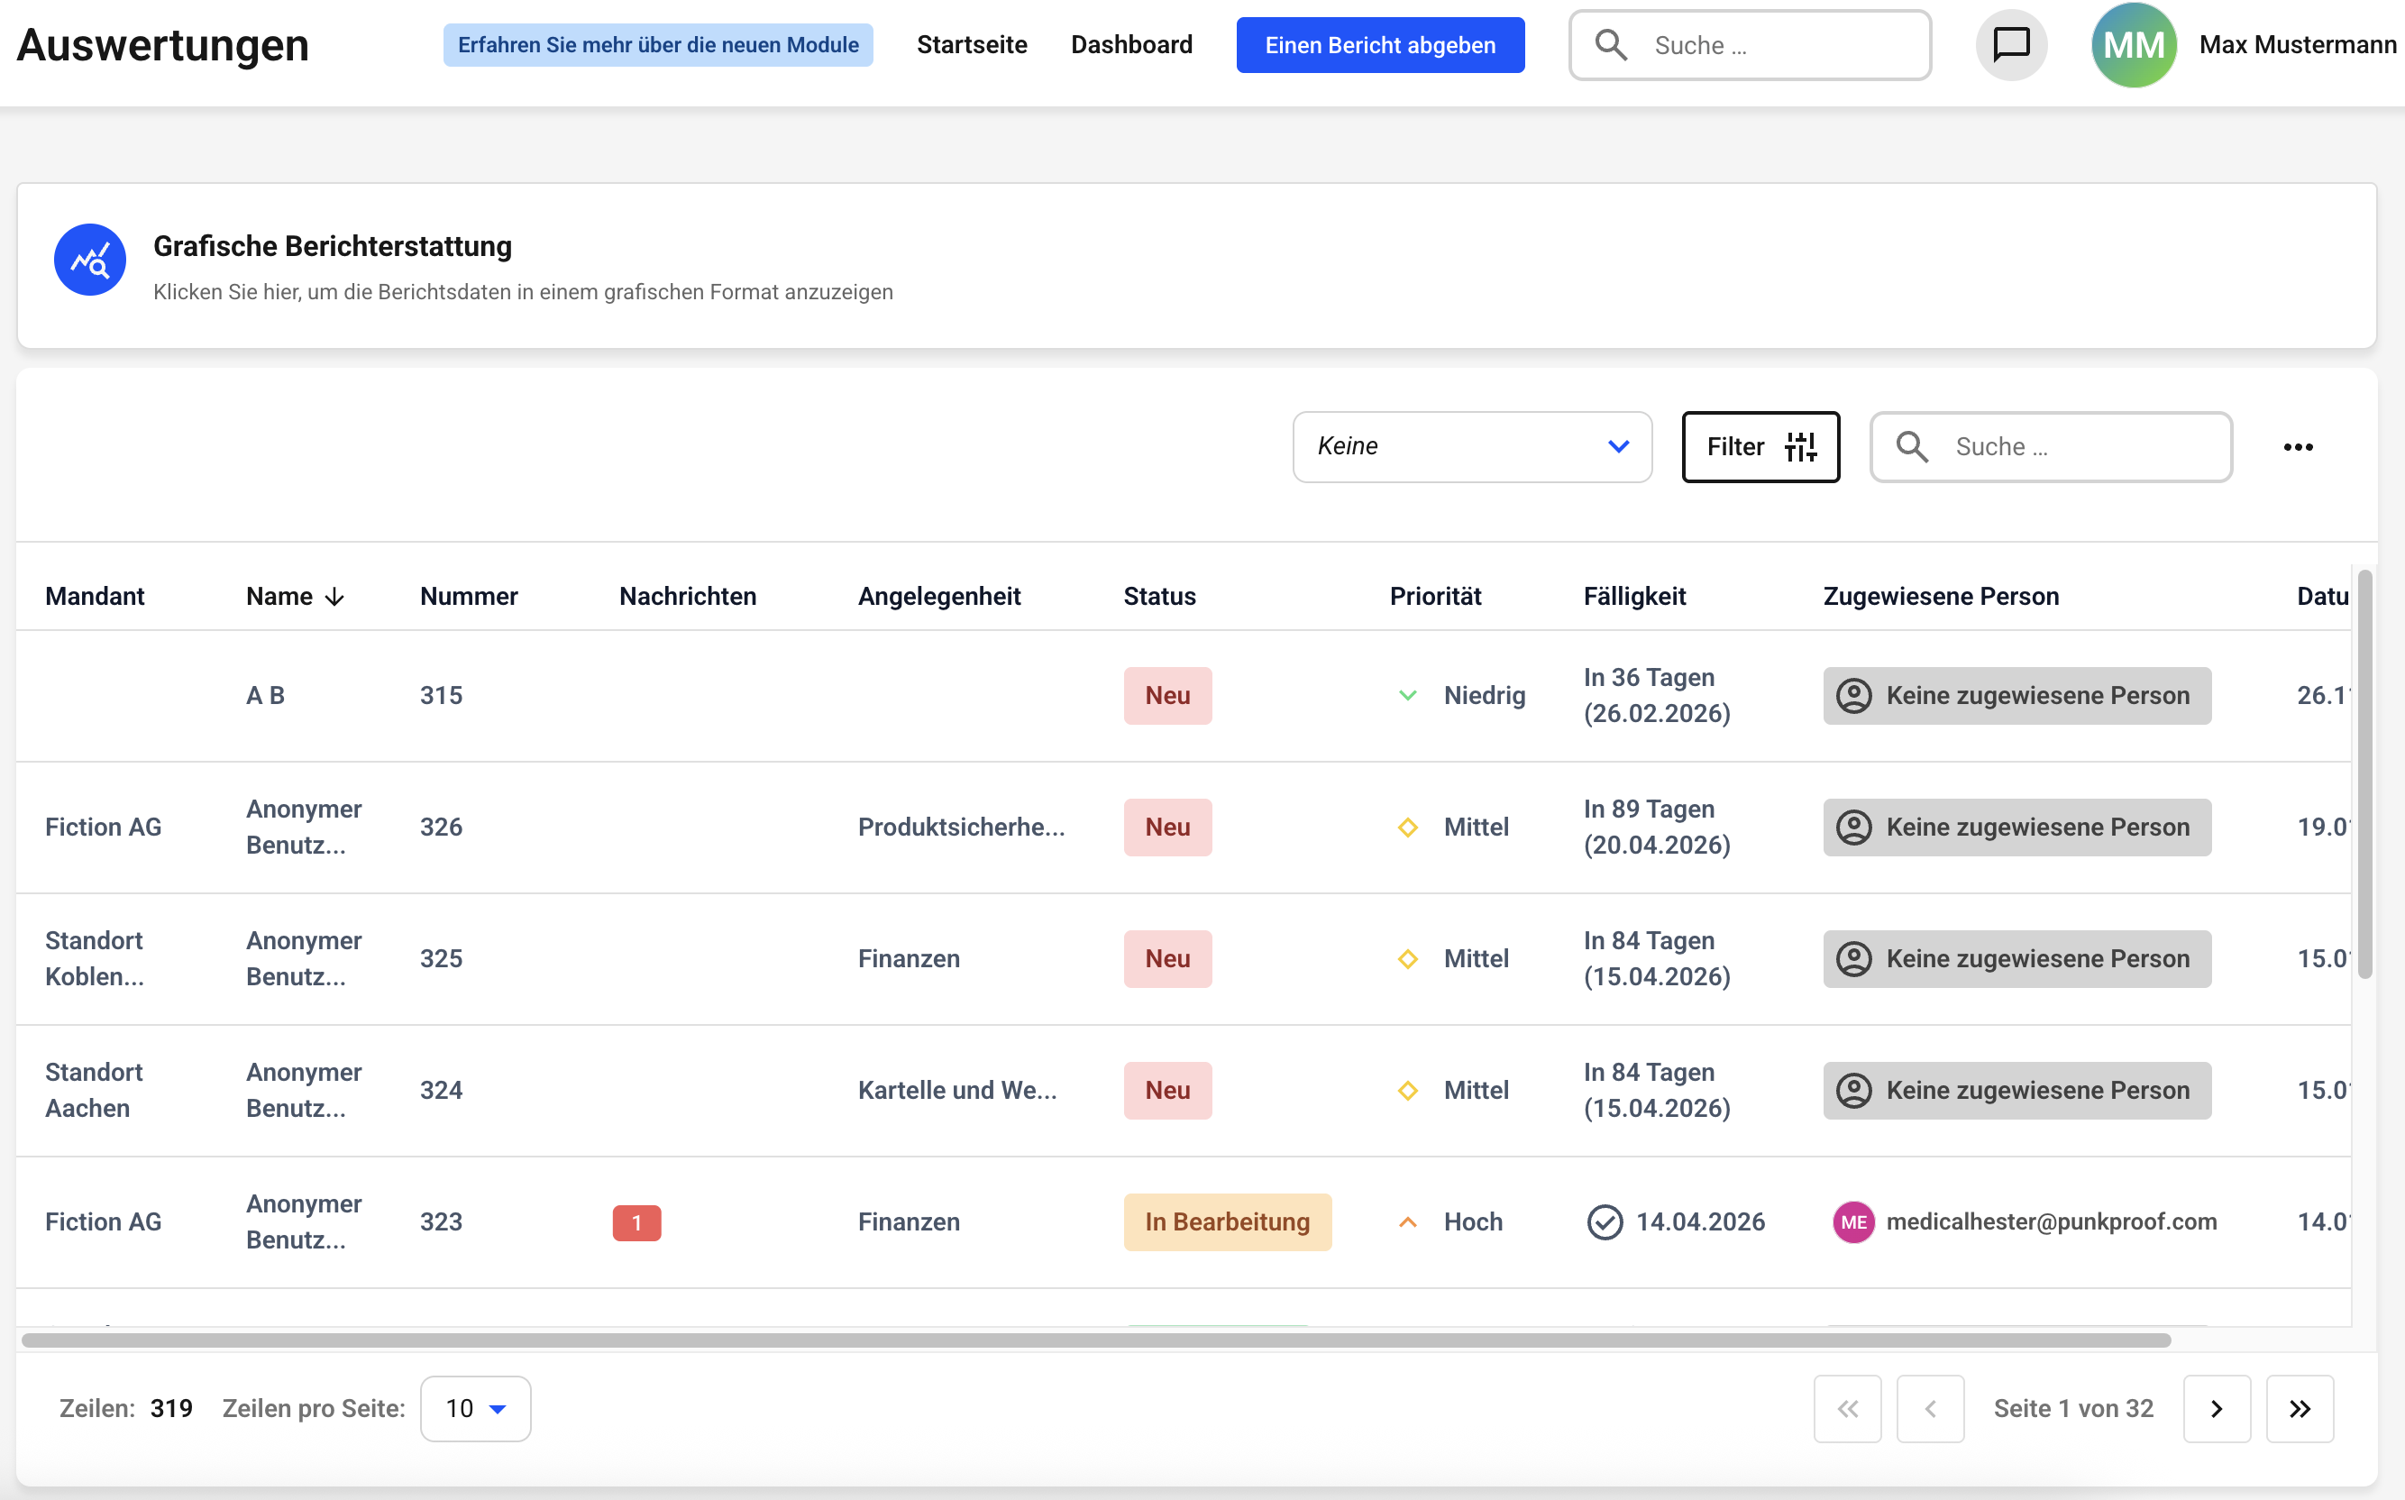The width and height of the screenshot is (2405, 1500).
Task: Open the Filter button
Action: 1760,446
